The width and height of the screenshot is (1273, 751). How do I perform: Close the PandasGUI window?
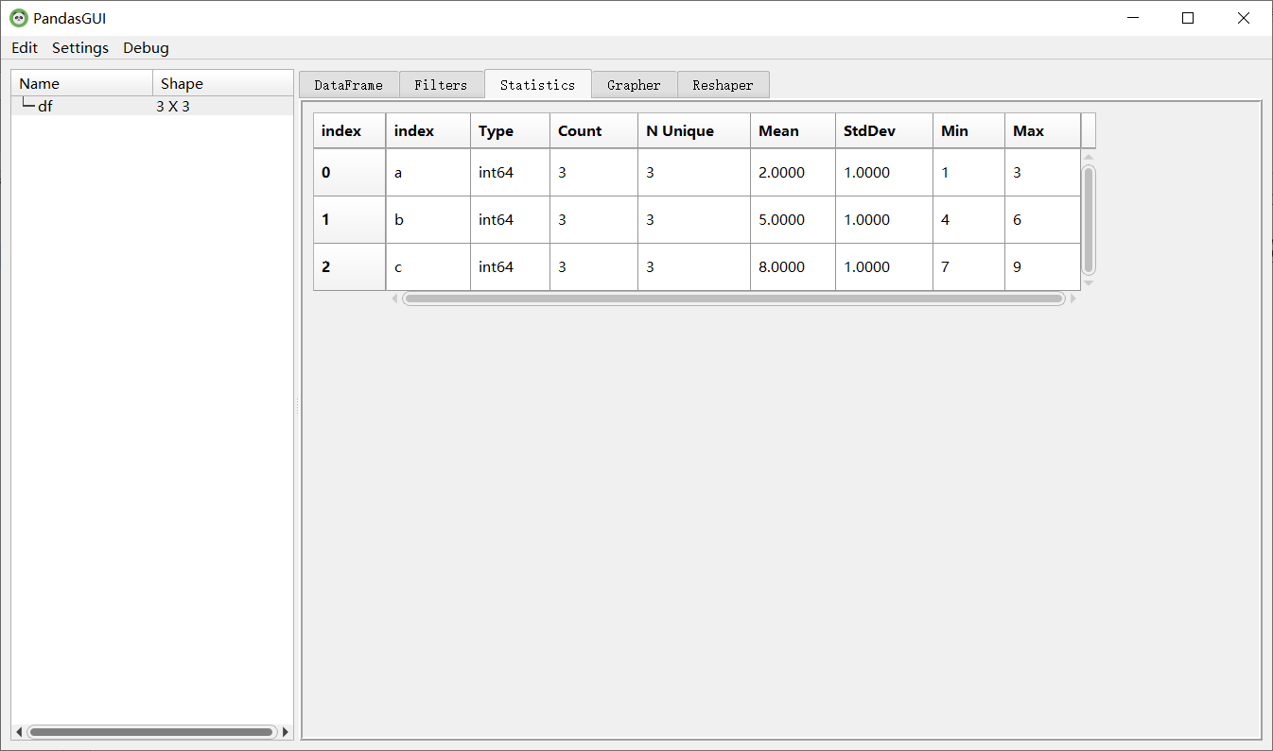pyautogui.click(x=1244, y=18)
